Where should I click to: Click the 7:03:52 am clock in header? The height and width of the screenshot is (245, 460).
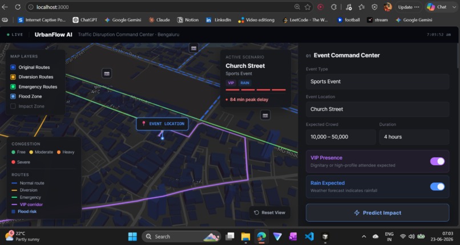439,35
